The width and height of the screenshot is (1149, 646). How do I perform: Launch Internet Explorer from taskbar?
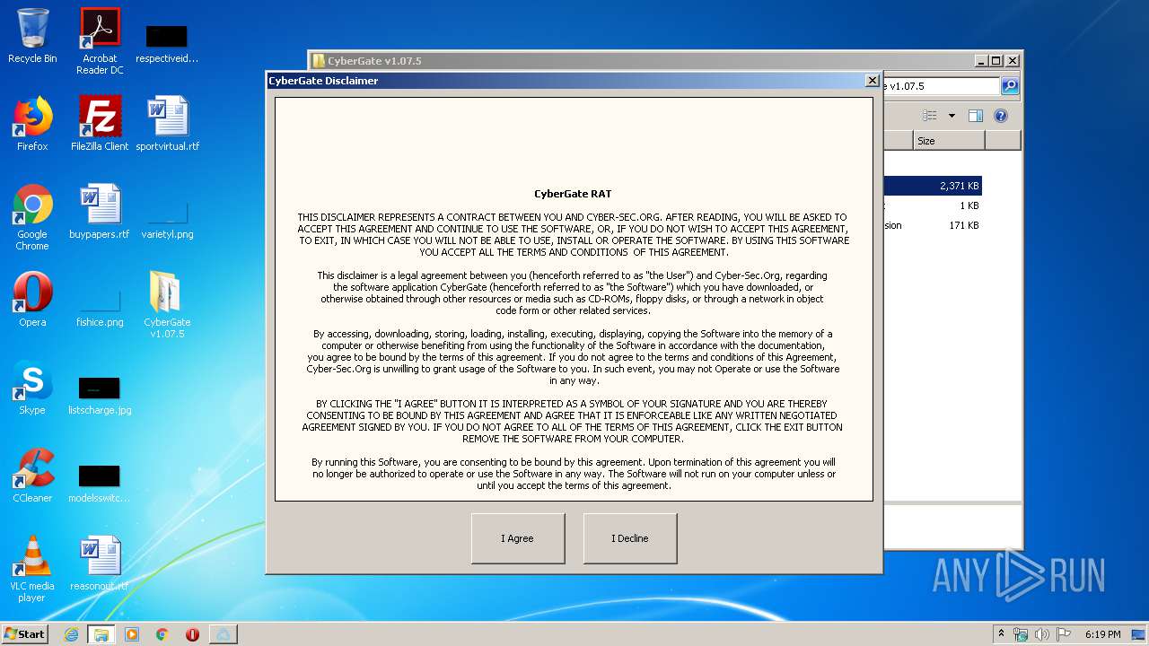coord(71,634)
